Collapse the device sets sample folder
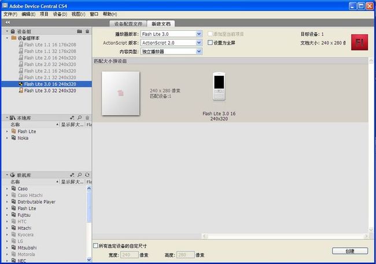The image size is (376, 264). 7,38
